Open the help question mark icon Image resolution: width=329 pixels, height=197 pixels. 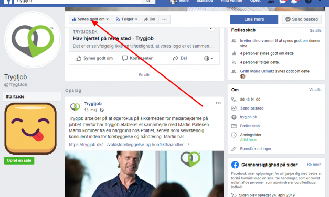tap(308, 1)
